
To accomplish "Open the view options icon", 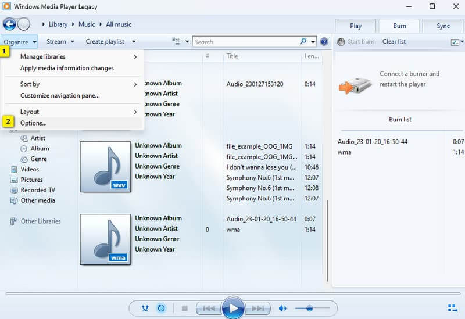I will point(176,41).
